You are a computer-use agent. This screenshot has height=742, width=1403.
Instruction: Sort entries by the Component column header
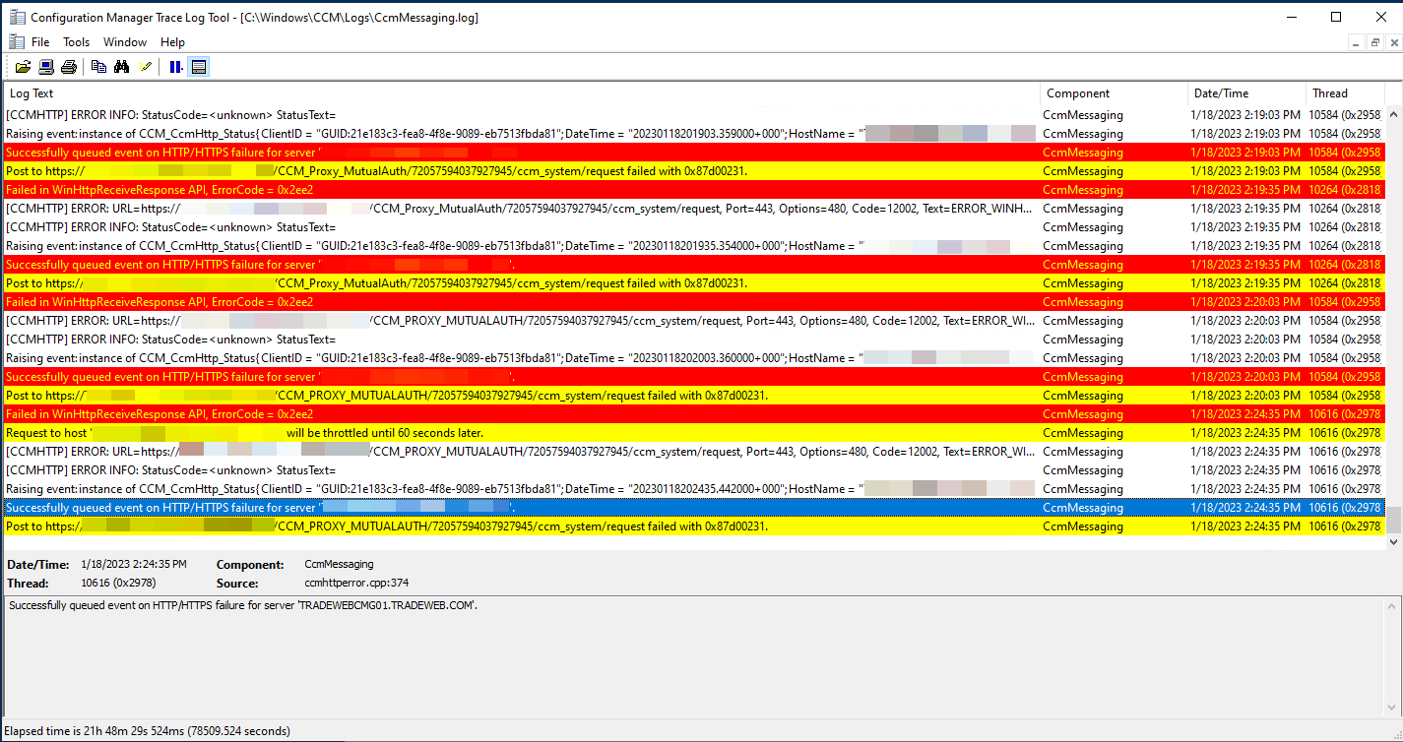point(1080,93)
